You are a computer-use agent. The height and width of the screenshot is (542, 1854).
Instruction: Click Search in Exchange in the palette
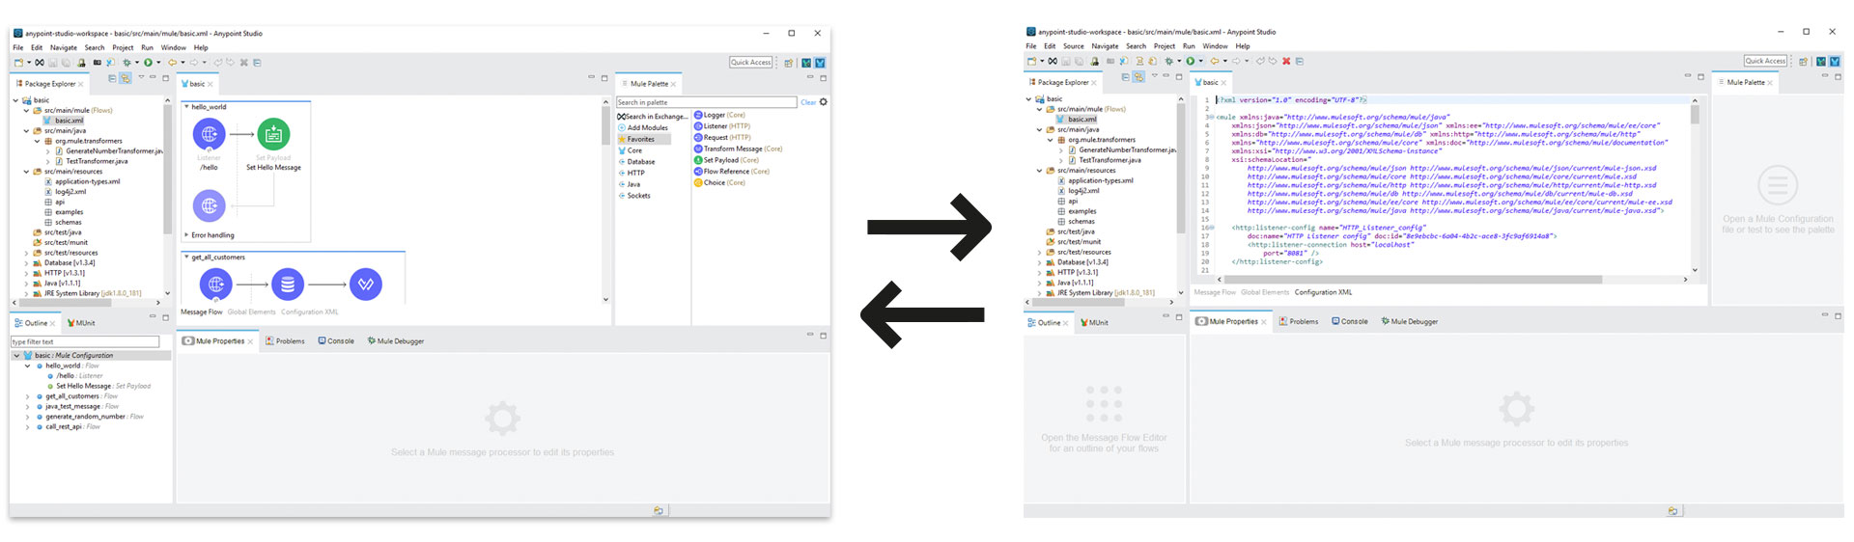click(x=653, y=117)
